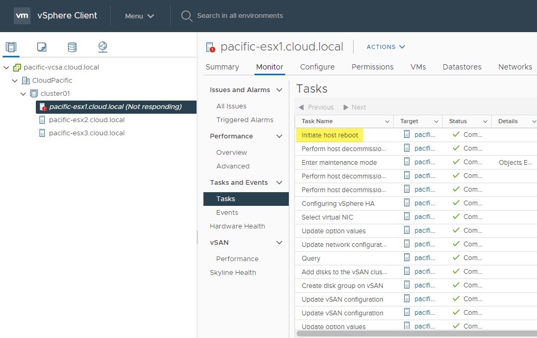Open Events under Tasks and Events
The height and width of the screenshot is (338, 537).
point(227,213)
